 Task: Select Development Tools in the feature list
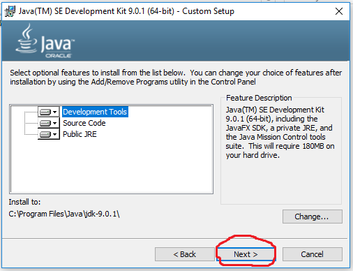coord(95,112)
